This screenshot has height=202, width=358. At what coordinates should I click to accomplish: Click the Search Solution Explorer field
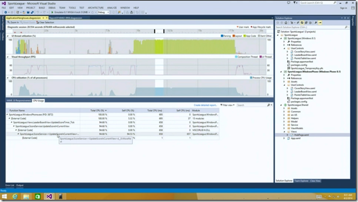(312, 27)
